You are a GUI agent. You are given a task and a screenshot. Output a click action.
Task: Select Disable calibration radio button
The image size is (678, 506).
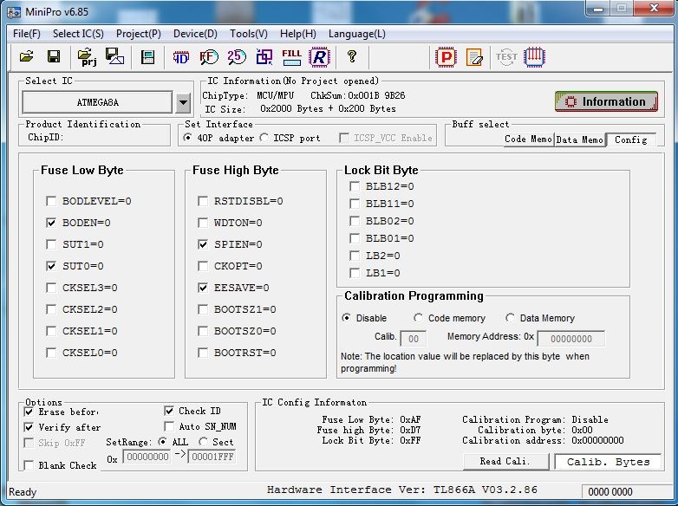[x=346, y=318]
